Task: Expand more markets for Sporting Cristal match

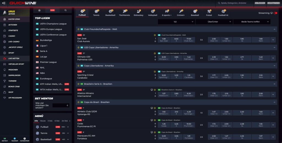Action: pos(273,76)
